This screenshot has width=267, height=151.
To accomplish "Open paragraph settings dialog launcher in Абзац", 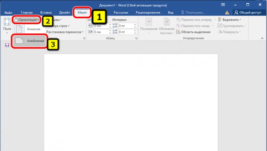I will click(136, 39).
